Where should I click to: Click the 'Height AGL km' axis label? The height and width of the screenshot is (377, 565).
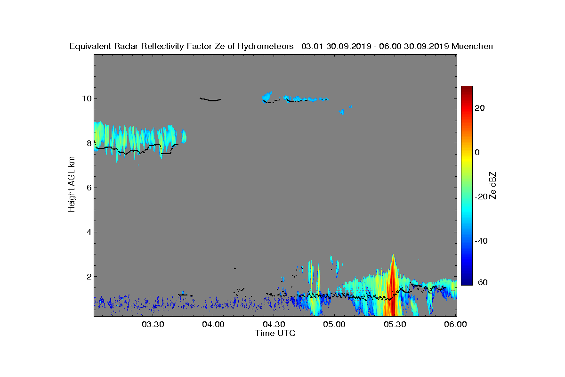point(72,185)
